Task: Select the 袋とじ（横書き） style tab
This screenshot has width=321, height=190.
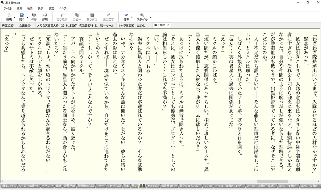Action: click(x=287, y=186)
